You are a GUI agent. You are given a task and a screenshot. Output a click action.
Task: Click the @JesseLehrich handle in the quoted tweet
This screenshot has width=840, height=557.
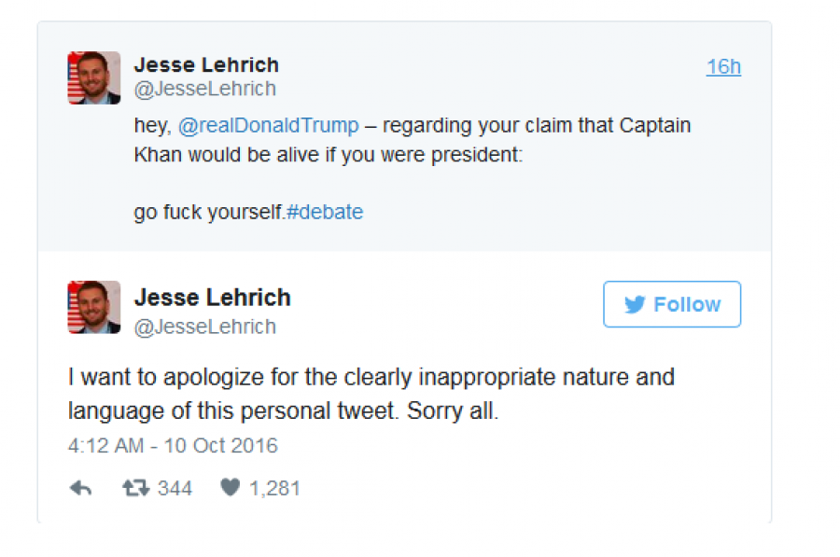click(x=205, y=89)
